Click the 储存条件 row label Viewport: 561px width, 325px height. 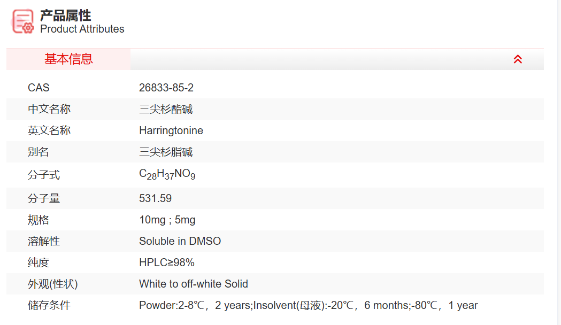pos(49,305)
